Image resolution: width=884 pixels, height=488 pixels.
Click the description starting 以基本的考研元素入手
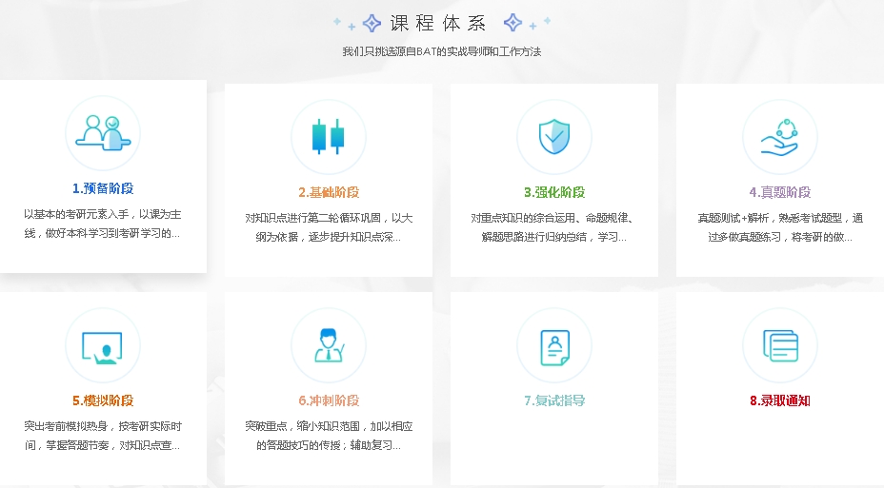(103, 224)
